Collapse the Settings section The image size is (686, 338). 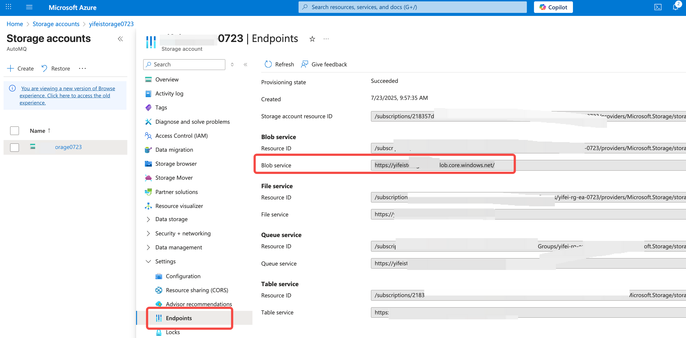pos(148,261)
